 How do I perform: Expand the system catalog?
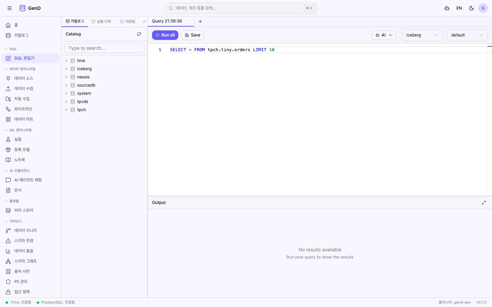click(66, 93)
